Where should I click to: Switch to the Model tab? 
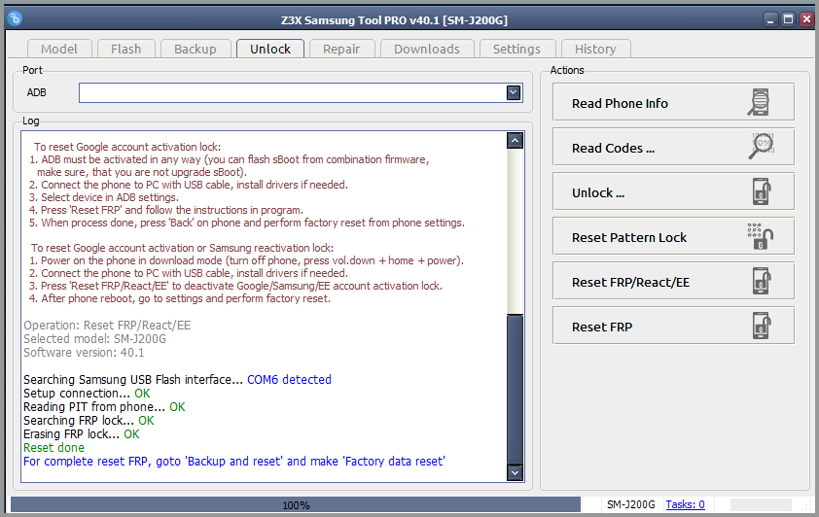[x=59, y=49]
